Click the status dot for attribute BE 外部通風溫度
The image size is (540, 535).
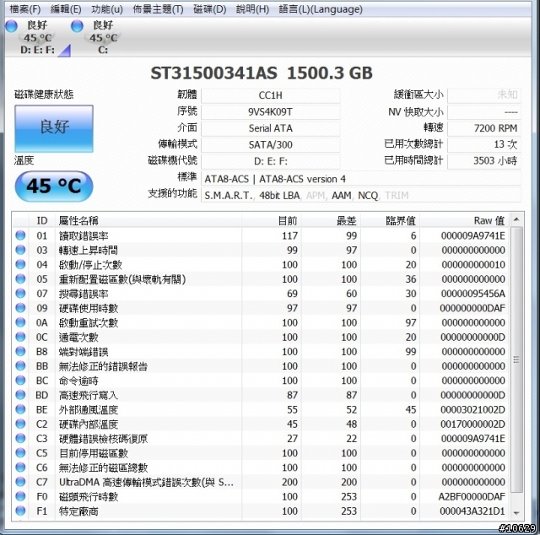coord(20,409)
